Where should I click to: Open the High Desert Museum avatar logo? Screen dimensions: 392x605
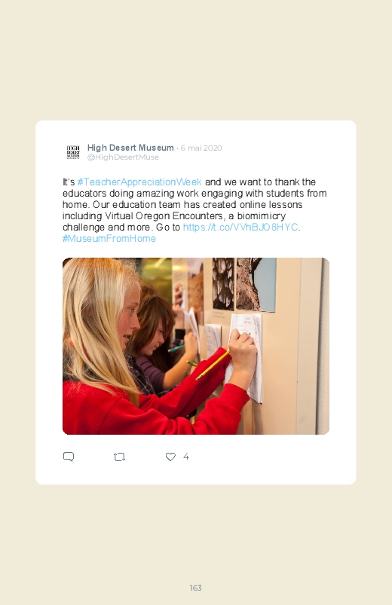click(x=73, y=152)
